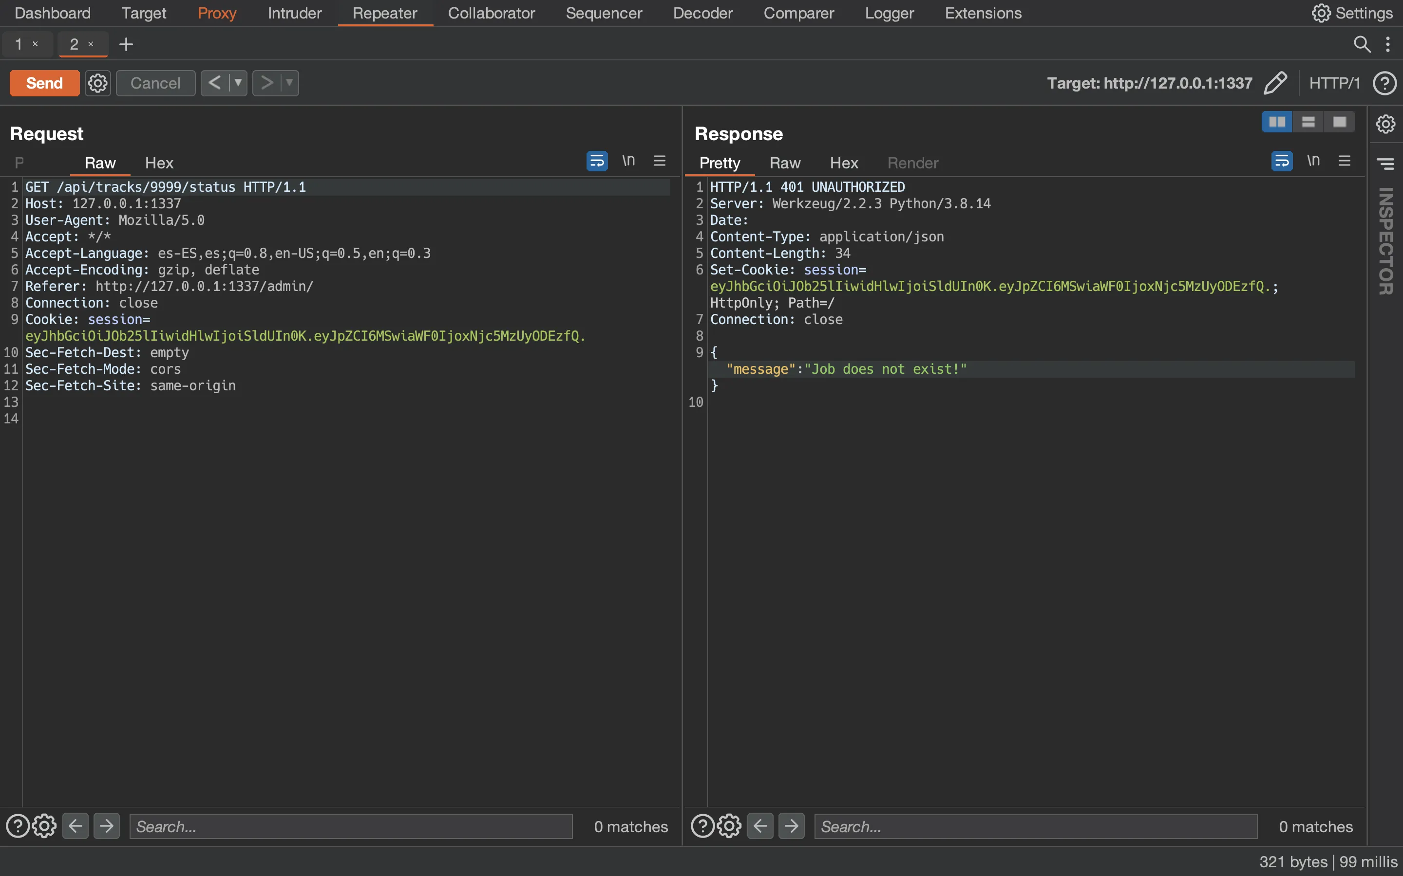Open the three-dot Repeater options menu
1403x876 pixels.
(x=1388, y=44)
